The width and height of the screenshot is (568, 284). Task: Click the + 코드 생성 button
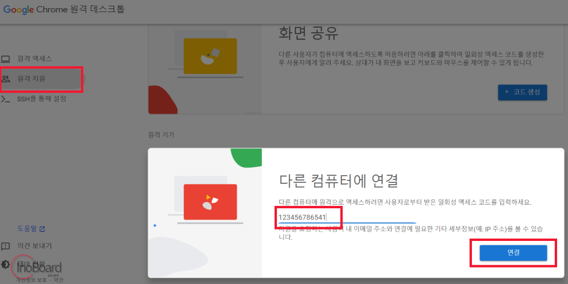[x=523, y=92]
